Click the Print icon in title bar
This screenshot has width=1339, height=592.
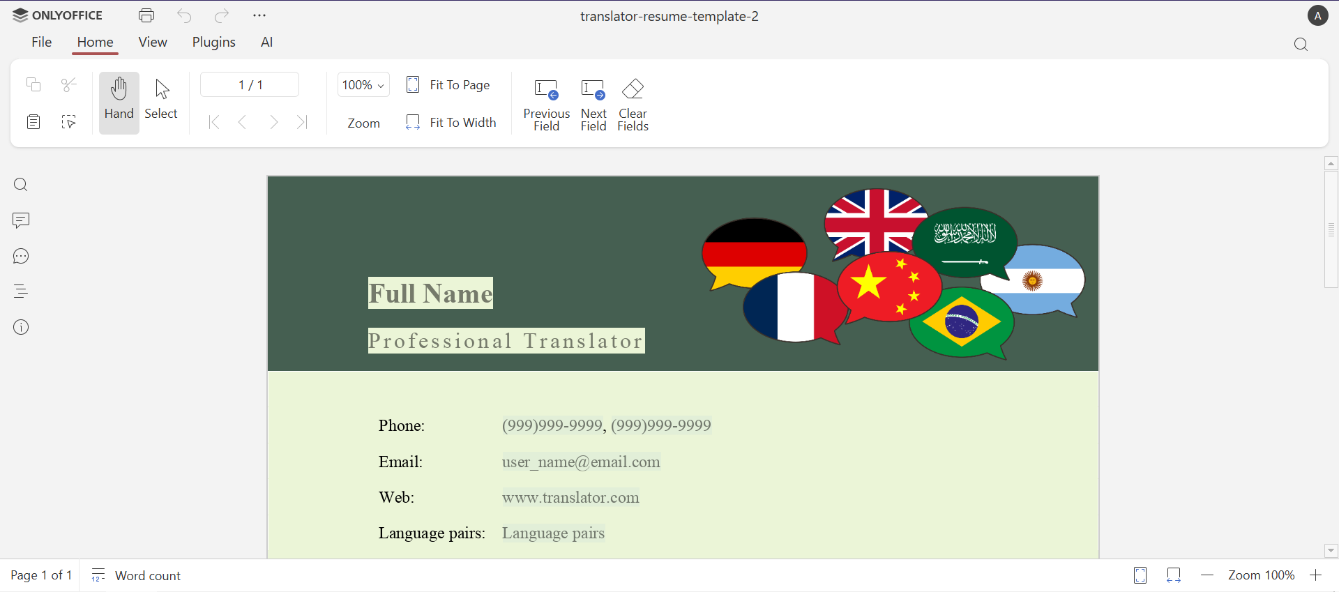point(146,15)
